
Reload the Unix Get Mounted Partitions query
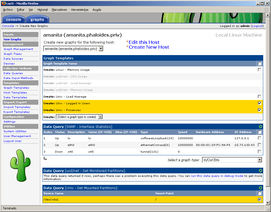[x=261, y=188]
